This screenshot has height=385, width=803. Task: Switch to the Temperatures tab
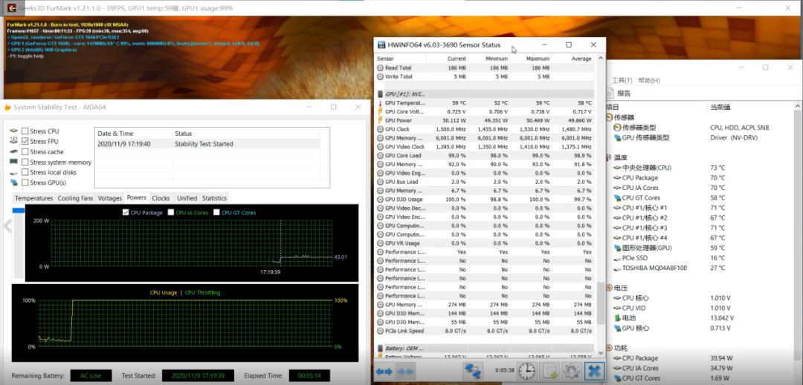[33, 198]
